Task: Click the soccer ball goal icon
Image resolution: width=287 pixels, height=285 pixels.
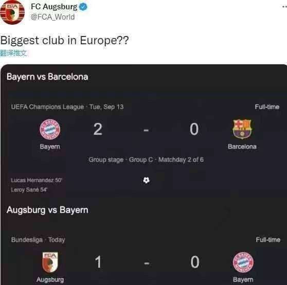Action: pos(146,180)
